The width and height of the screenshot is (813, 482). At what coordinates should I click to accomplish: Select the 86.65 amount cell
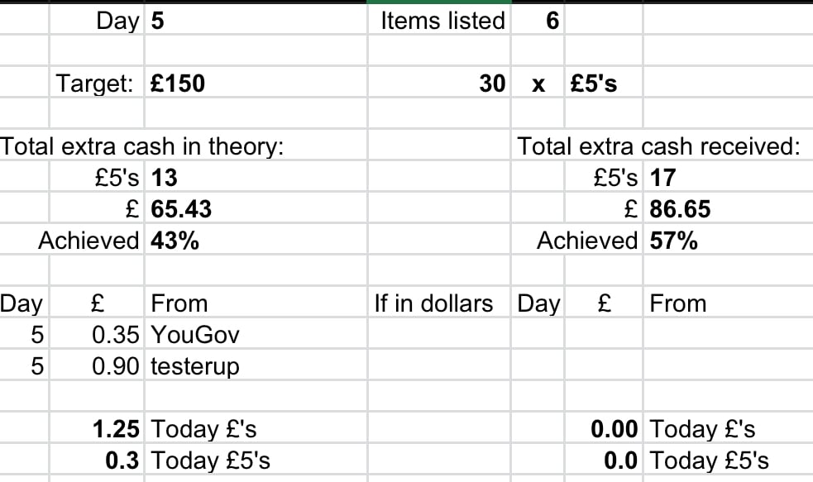680,209
